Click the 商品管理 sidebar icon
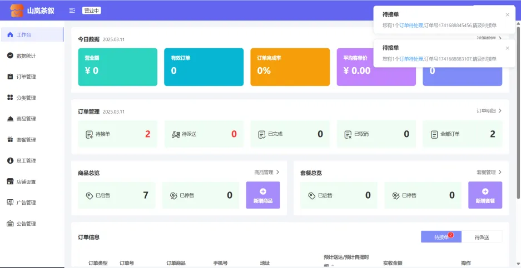The width and height of the screenshot is (521, 268). (10, 119)
